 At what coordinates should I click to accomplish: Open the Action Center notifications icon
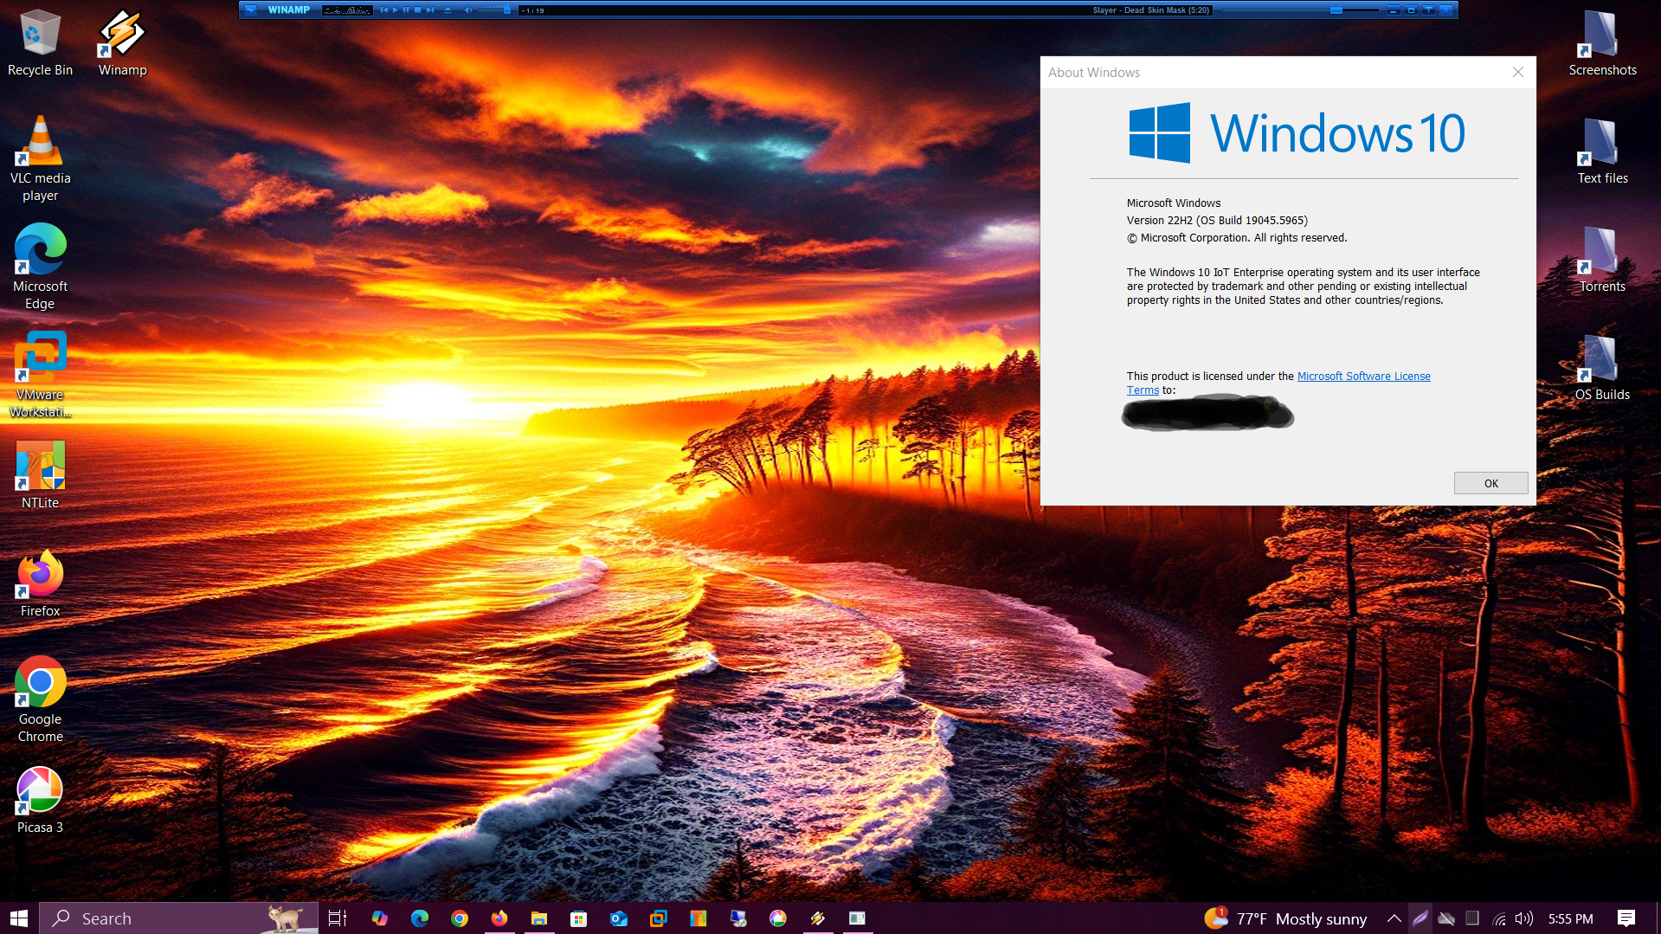point(1626,918)
